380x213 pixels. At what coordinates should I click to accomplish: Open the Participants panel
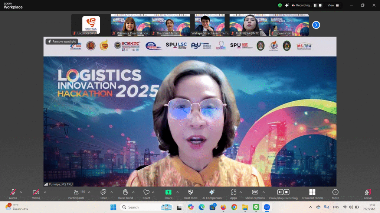76,194
